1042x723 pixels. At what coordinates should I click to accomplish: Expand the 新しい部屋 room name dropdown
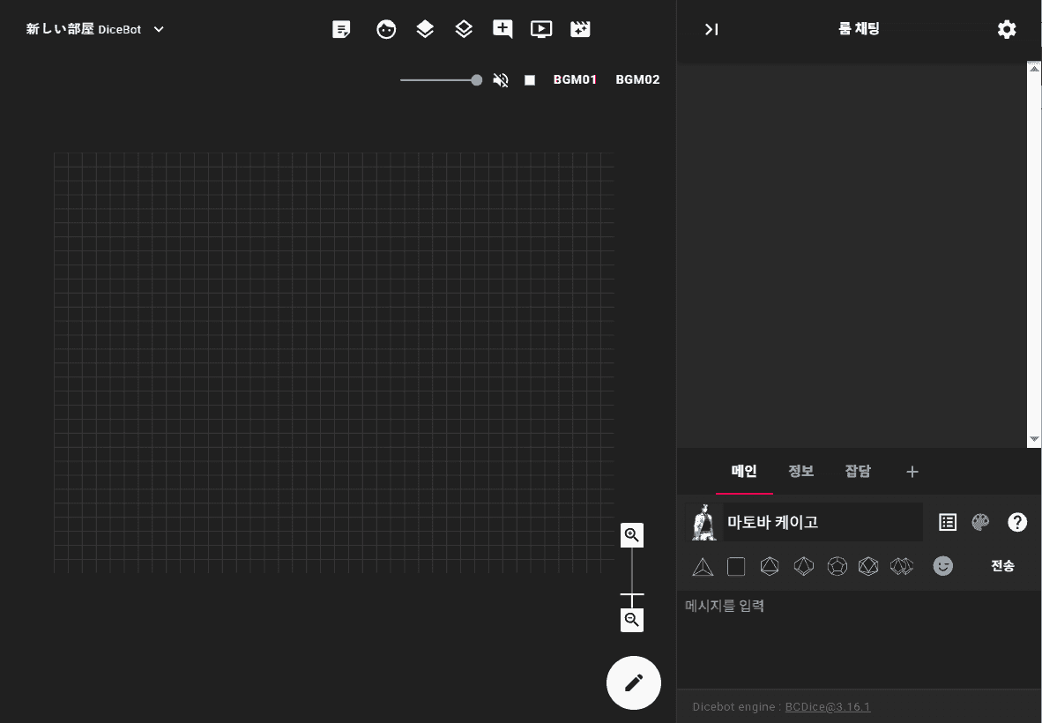[x=159, y=29]
